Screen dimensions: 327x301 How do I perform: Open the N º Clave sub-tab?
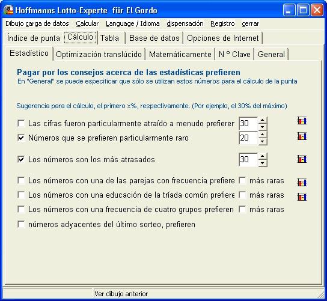click(x=234, y=55)
